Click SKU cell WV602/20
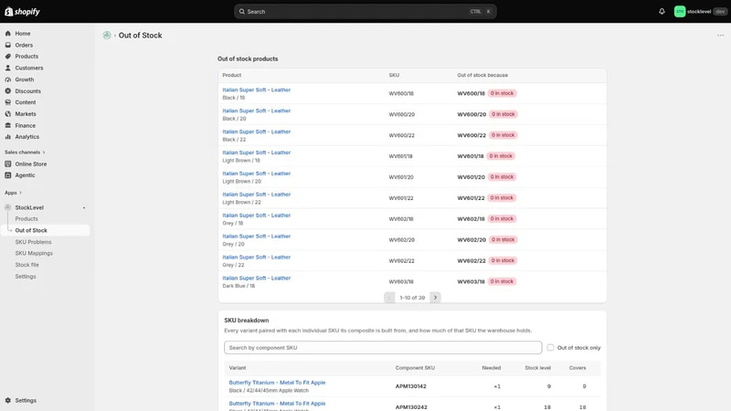The image size is (731, 411). (401, 240)
